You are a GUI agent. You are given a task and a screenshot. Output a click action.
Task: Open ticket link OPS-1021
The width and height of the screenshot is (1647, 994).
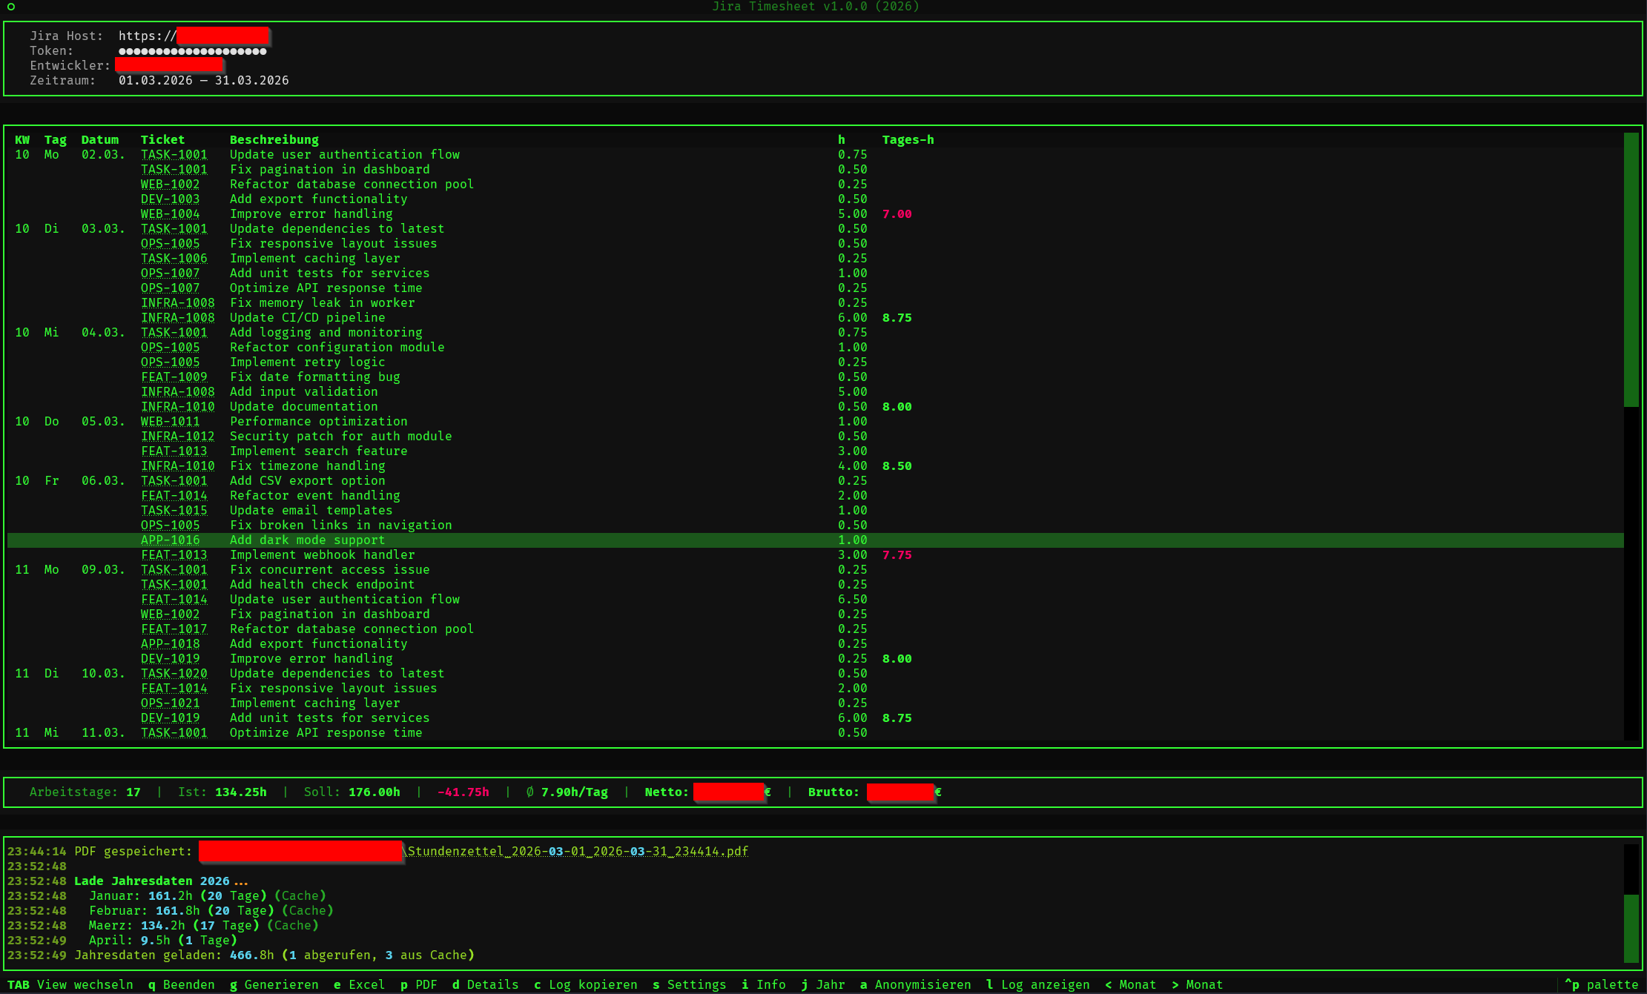[171, 703]
